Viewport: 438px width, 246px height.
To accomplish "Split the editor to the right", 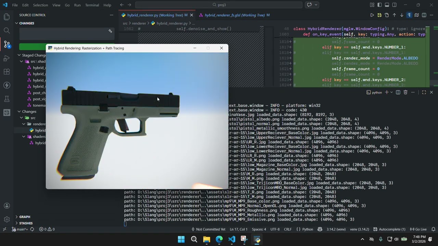I will click(x=424, y=15).
